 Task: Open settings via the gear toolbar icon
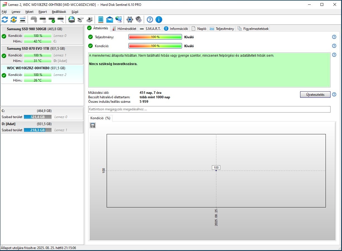click(x=130, y=20)
